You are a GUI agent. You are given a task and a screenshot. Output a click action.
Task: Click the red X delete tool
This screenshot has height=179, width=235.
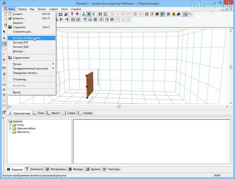(4, 60)
